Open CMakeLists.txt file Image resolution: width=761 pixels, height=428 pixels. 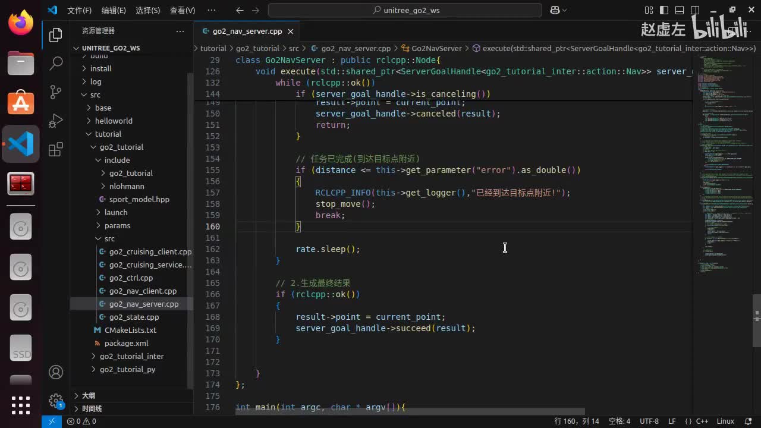tap(131, 330)
